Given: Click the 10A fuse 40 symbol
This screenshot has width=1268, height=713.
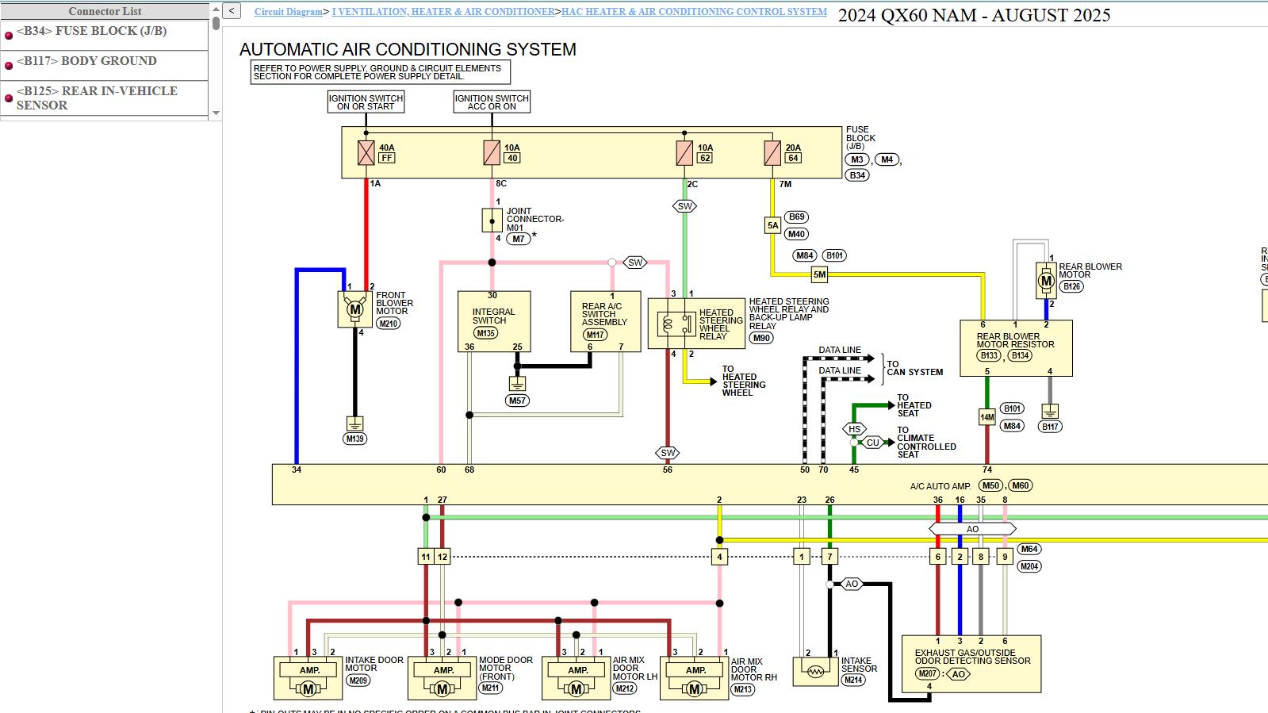Looking at the screenshot, I should click(492, 153).
